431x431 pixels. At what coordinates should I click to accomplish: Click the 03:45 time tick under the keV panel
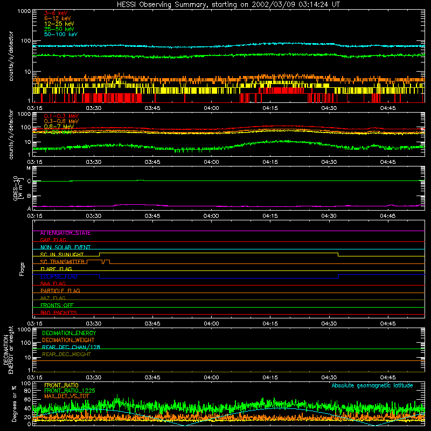click(152, 108)
